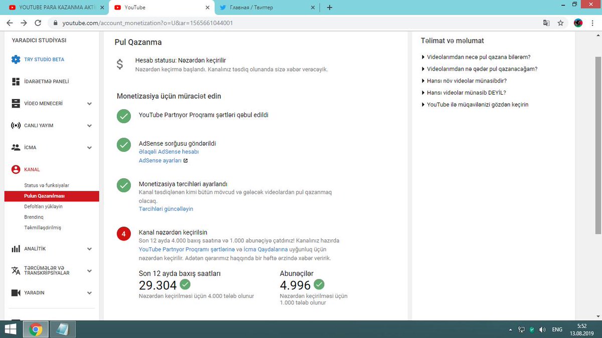
Task: Click the KANAL account icon
Action: click(x=16, y=170)
